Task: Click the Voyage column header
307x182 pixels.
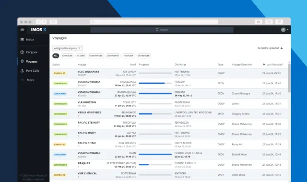Action: click(x=82, y=65)
